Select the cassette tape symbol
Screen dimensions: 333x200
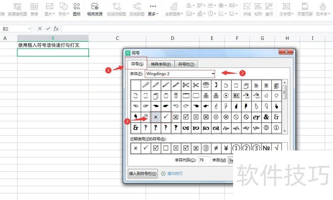[236, 96]
